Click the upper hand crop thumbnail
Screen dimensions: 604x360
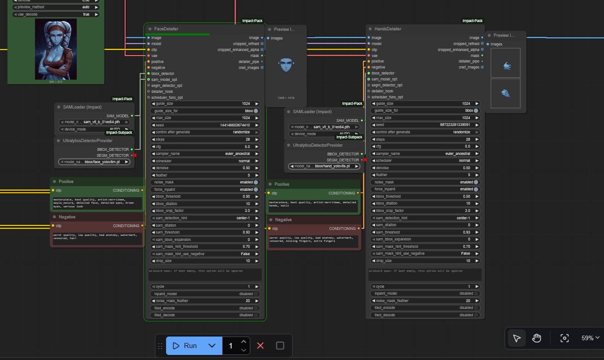506,63
